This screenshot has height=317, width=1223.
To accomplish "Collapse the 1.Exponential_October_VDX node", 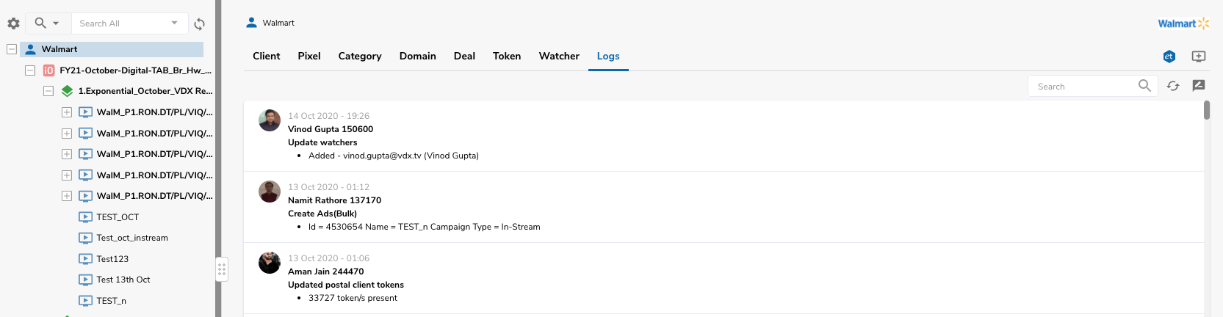I will 48,91.
